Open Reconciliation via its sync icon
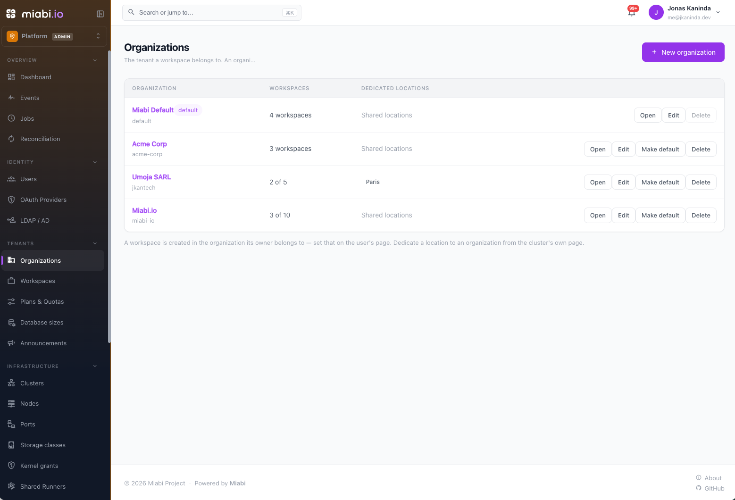The image size is (735, 500). pyautogui.click(x=11, y=139)
